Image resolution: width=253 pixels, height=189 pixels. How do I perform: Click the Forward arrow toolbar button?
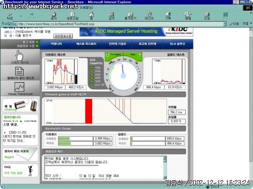(31, 15)
